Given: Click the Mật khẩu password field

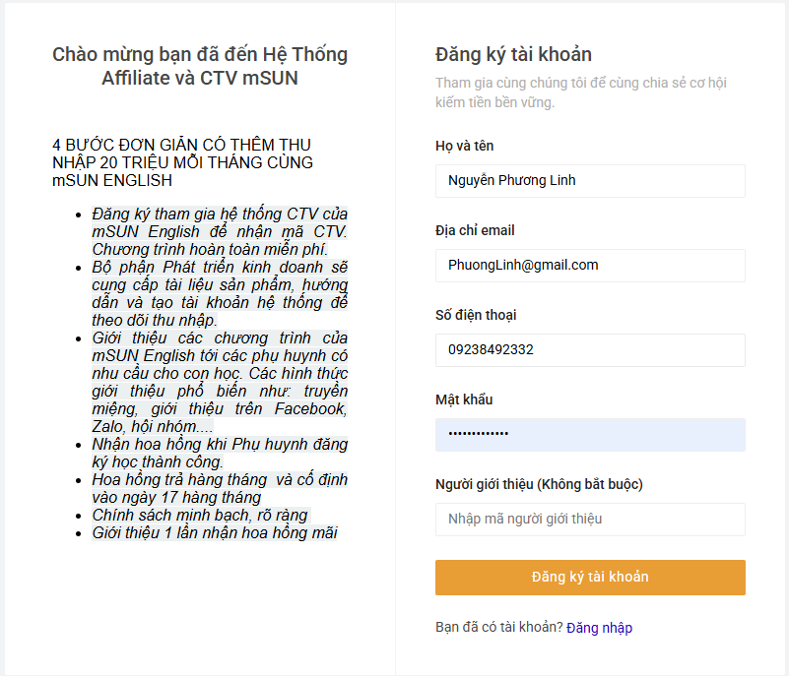Looking at the screenshot, I should click(x=590, y=435).
